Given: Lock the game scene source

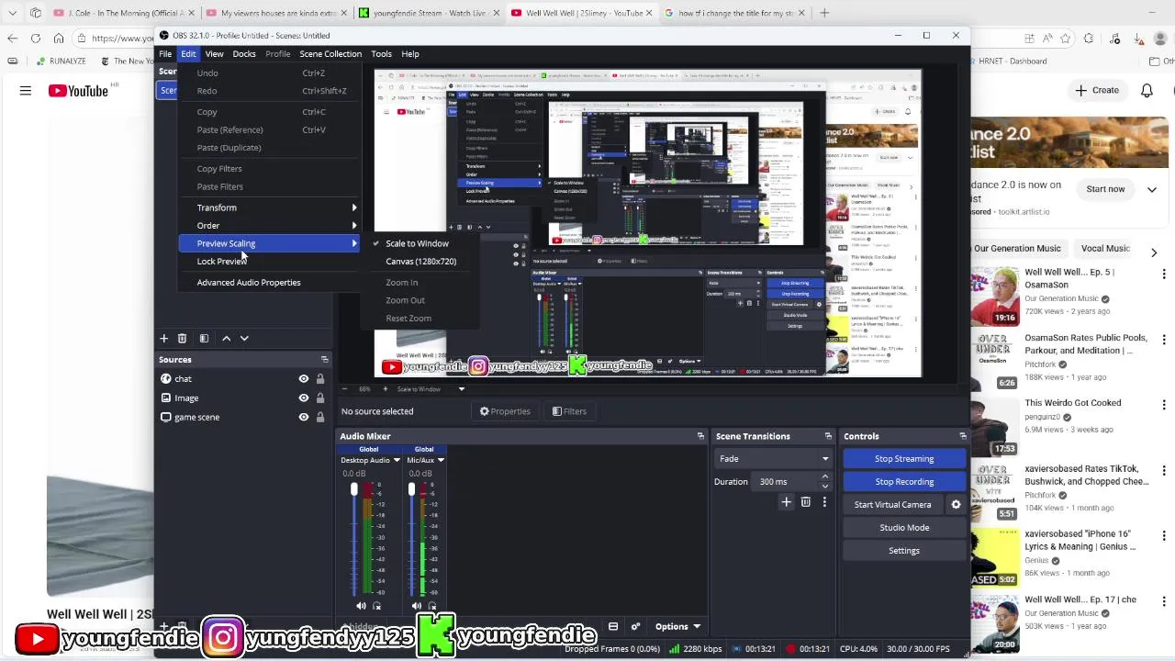Looking at the screenshot, I should coord(320,418).
